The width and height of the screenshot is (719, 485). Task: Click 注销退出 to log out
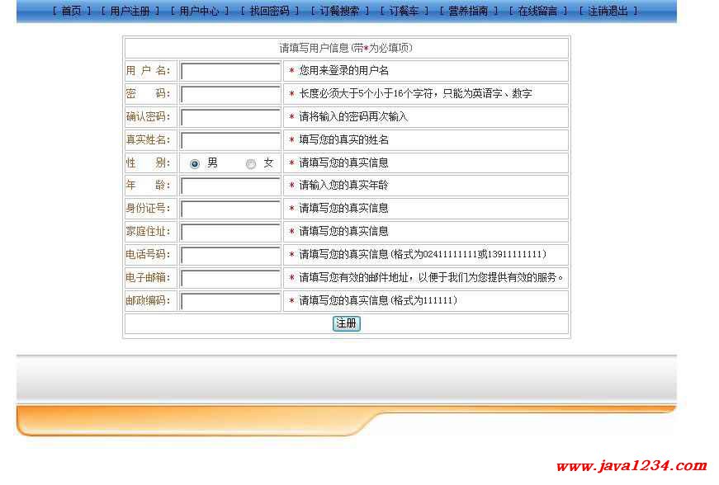click(x=608, y=12)
